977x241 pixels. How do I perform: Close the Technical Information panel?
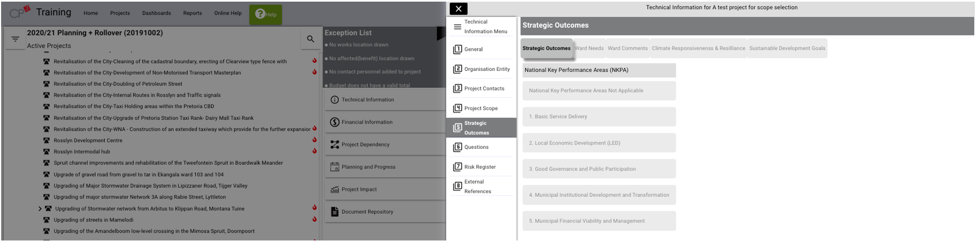point(458,9)
